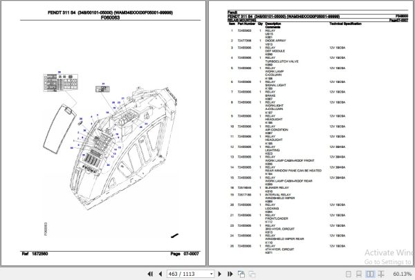Image resolution: width=415 pixels, height=280 pixels.
Task: Click the FENDT 311 S4 header on left page
Action: [x=110, y=12]
